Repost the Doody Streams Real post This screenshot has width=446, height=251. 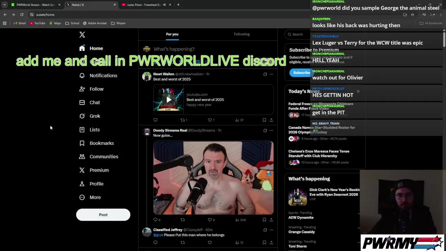coord(183,220)
